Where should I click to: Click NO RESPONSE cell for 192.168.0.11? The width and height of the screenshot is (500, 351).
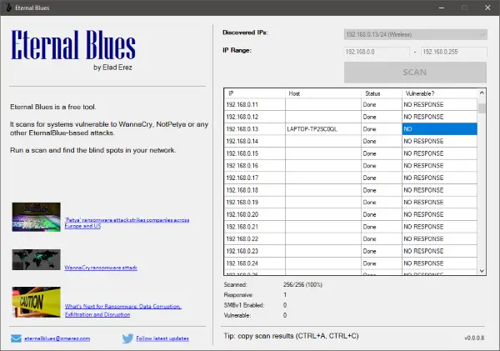[x=440, y=105]
